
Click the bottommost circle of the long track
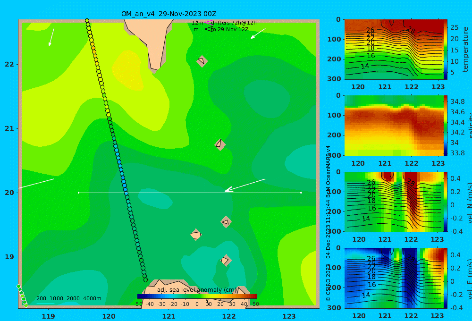pyautogui.click(x=145, y=280)
